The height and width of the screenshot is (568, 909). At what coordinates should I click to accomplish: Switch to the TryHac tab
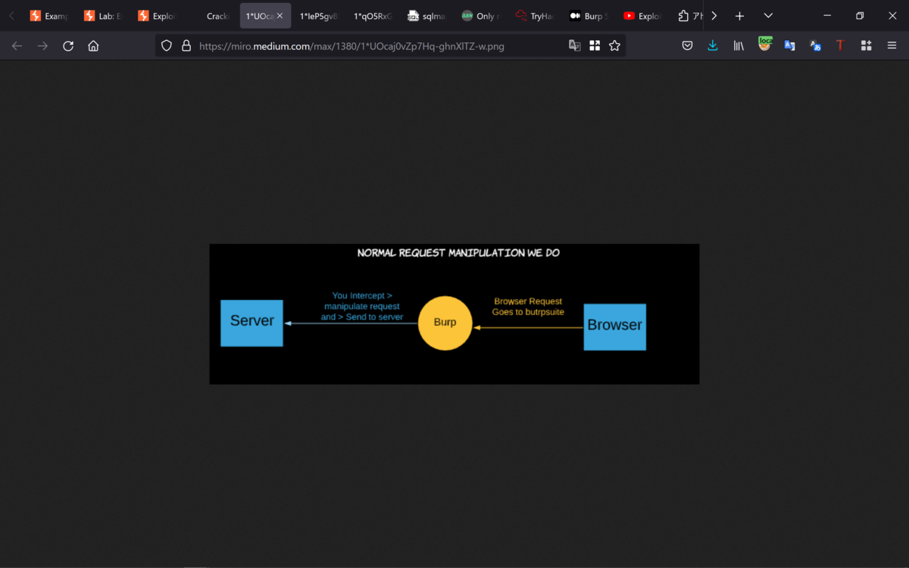[534, 16]
